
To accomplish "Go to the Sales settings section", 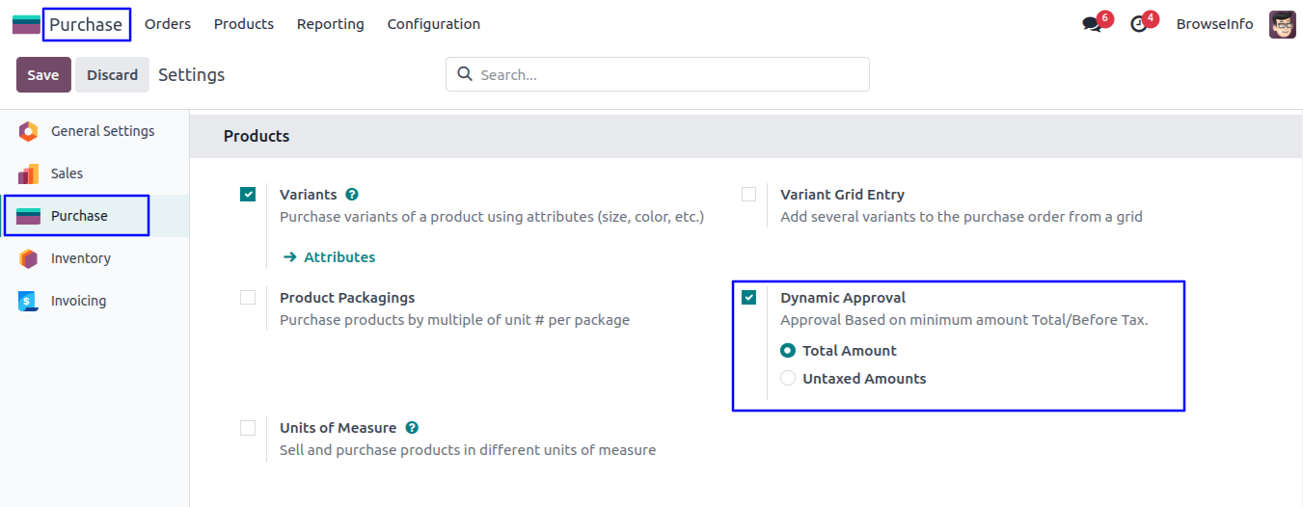I will pyautogui.click(x=67, y=173).
